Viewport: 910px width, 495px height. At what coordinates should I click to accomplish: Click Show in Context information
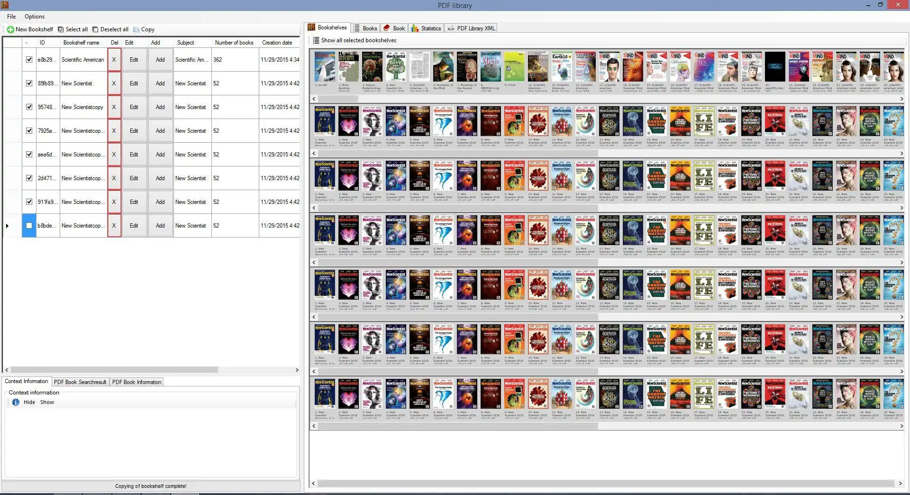click(47, 402)
